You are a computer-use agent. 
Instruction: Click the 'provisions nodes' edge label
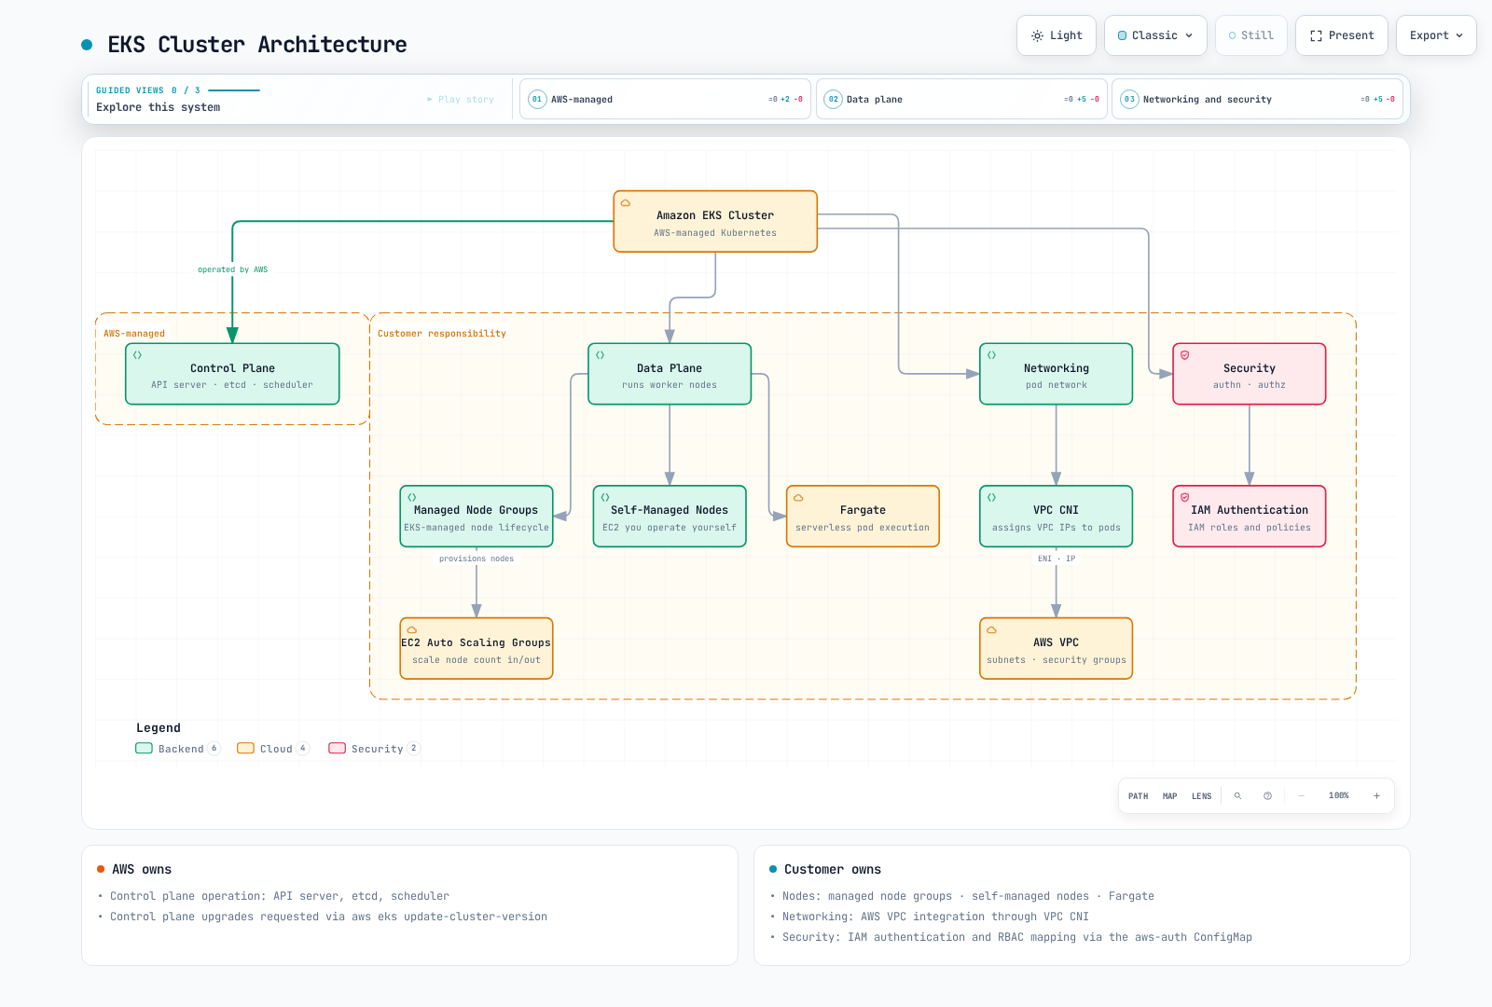[x=477, y=559]
